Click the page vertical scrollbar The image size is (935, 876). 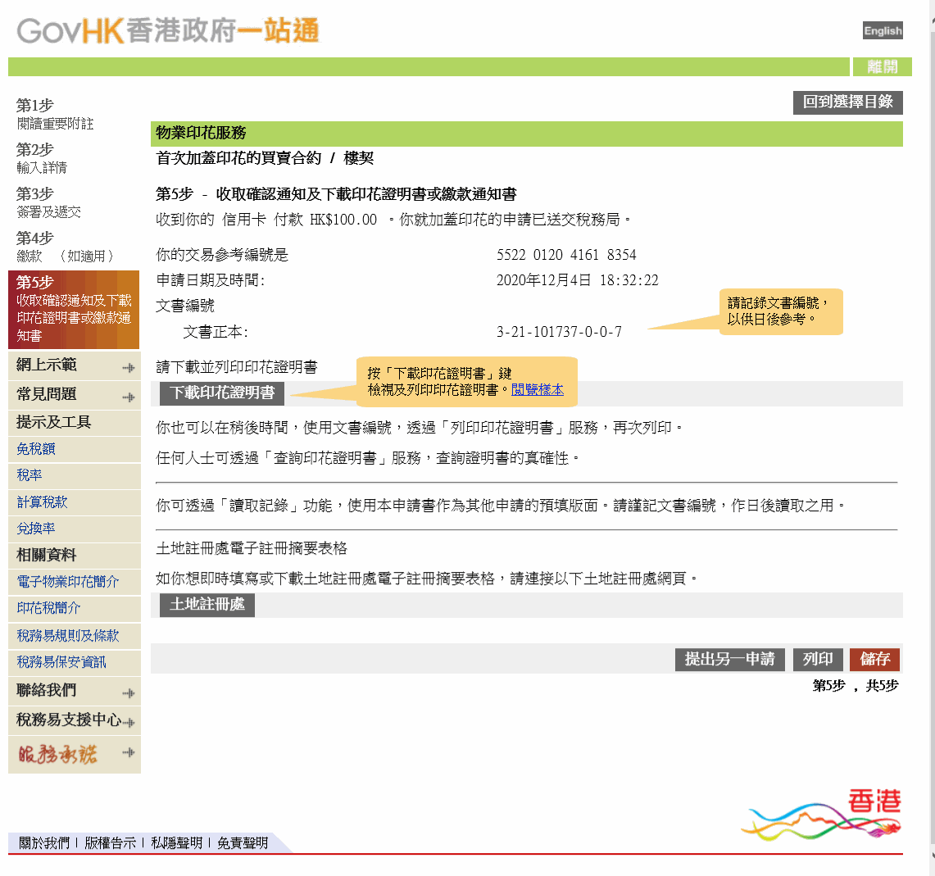[x=932, y=438]
